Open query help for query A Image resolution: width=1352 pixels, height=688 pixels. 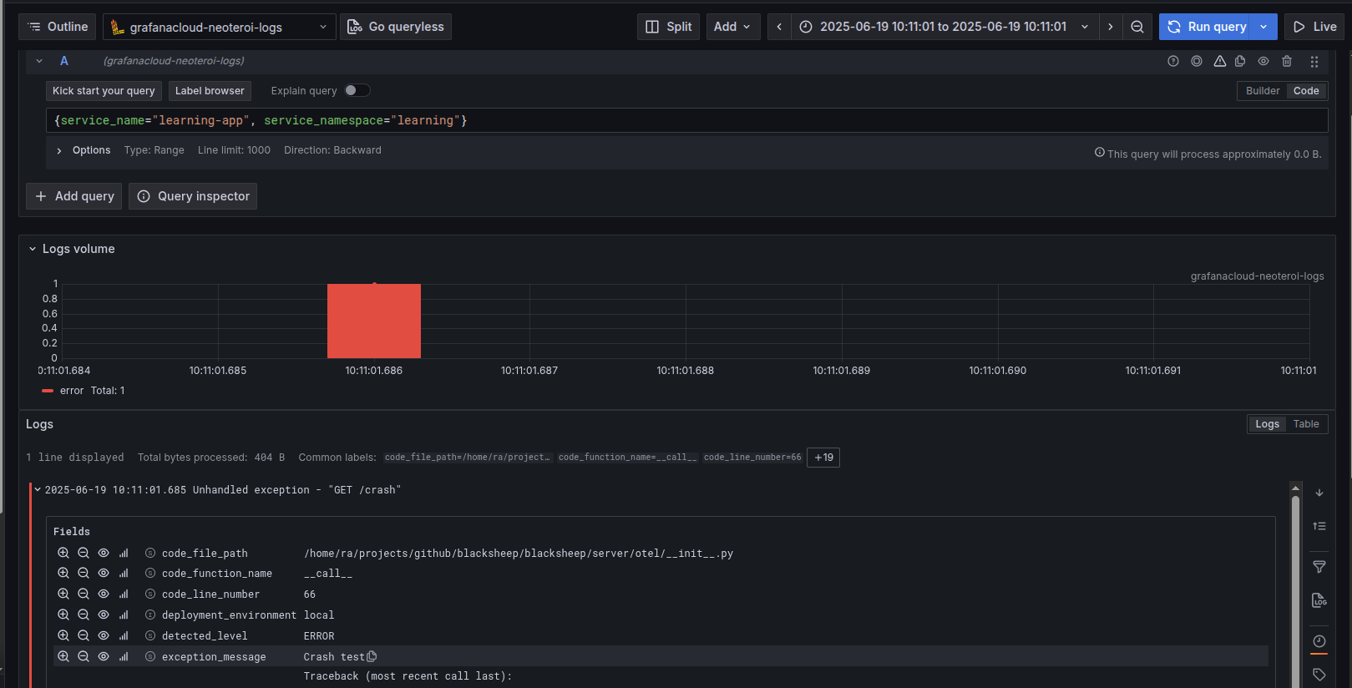pyautogui.click(x=1173, y=61)
